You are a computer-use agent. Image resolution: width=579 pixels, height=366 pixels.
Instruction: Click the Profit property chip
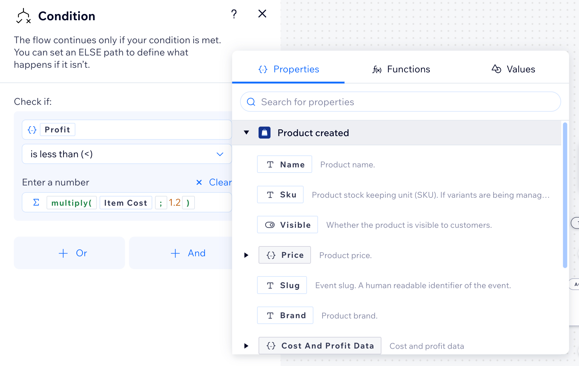point(58,130)
